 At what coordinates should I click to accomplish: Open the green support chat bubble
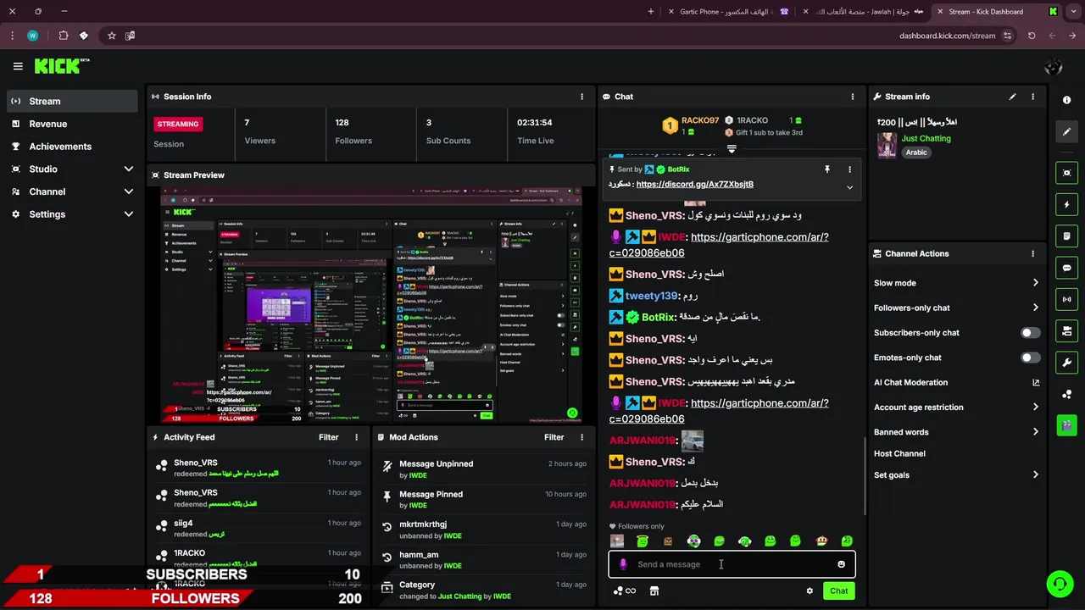point(1059,584)
